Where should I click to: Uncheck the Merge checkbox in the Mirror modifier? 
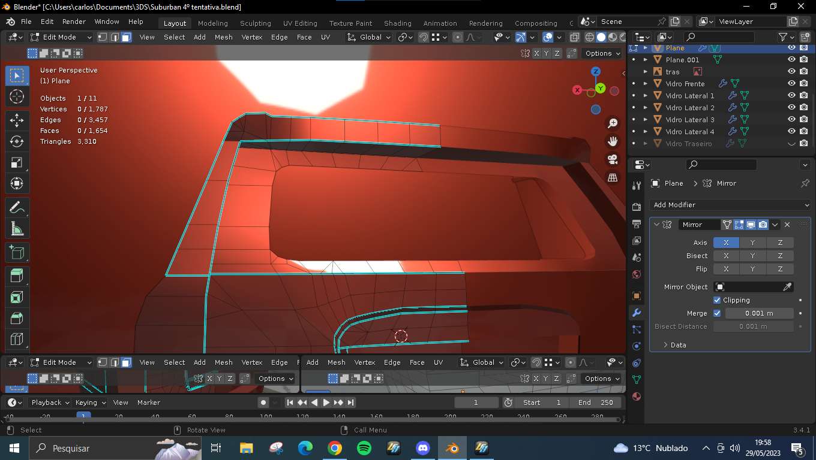click(717, 313)
